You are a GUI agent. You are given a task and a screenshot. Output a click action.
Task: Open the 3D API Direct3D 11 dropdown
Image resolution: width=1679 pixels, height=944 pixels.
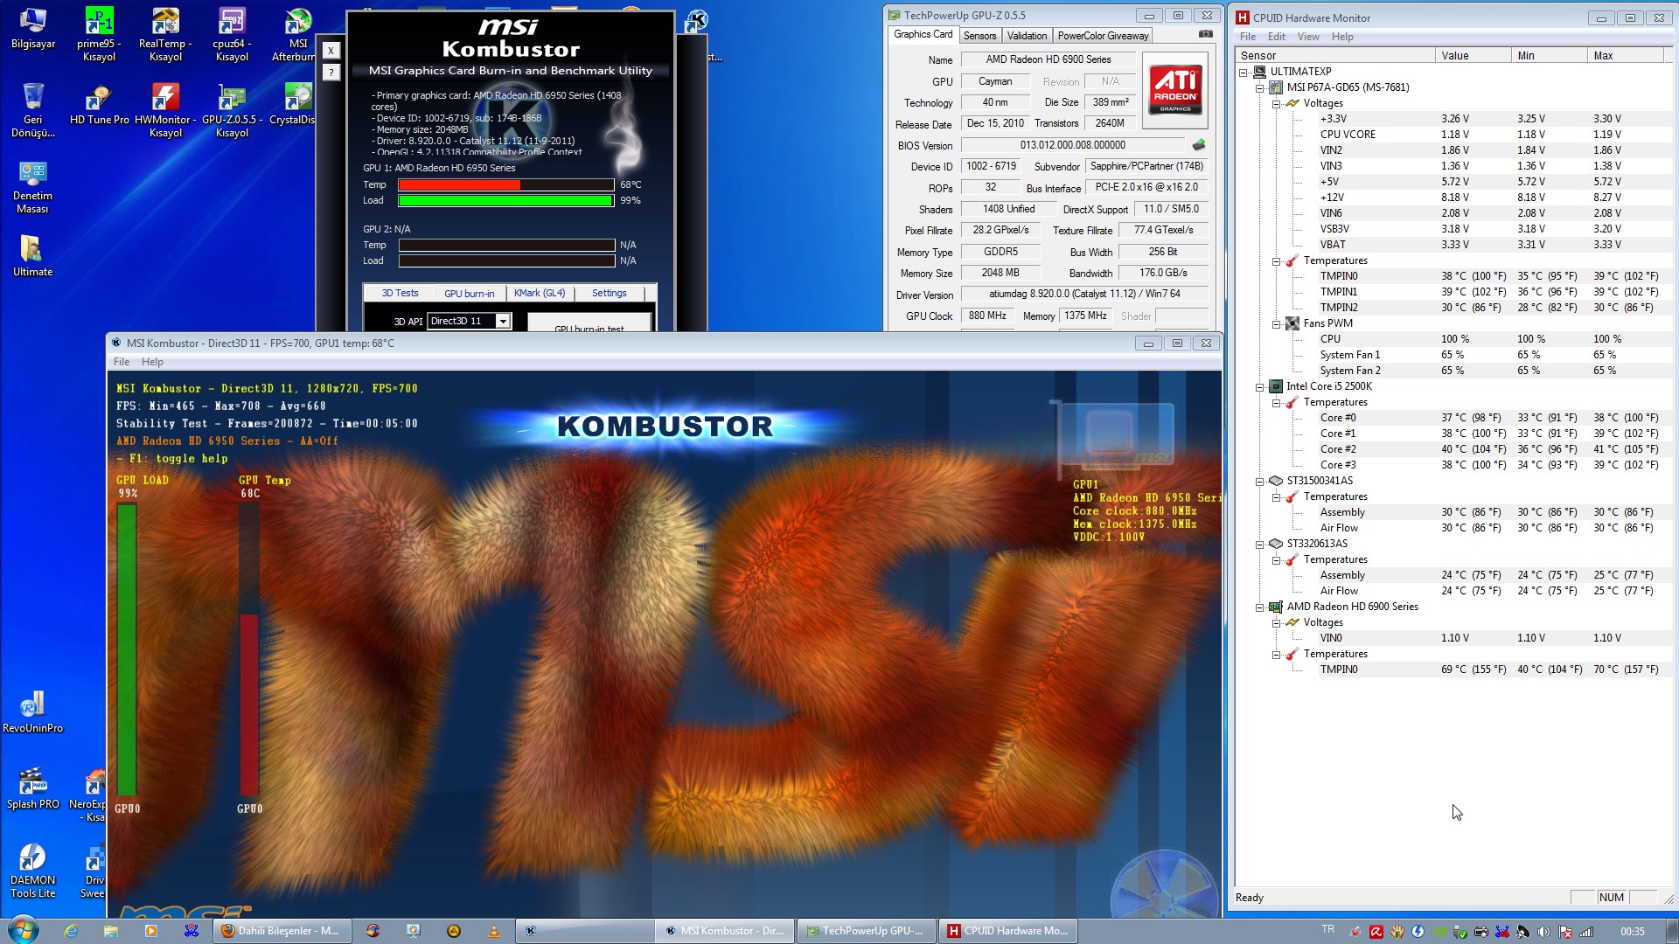(x=503, y=322)
